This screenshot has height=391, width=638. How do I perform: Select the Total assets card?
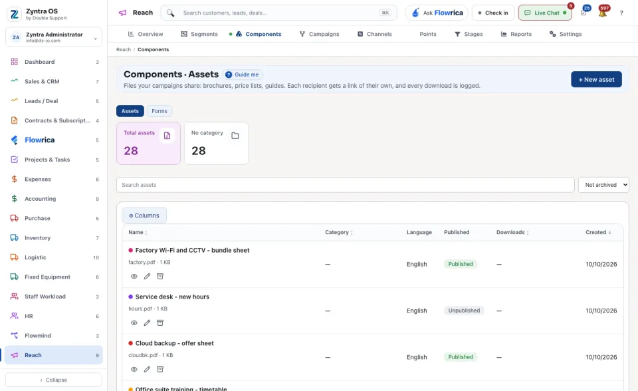pos(148,144)
